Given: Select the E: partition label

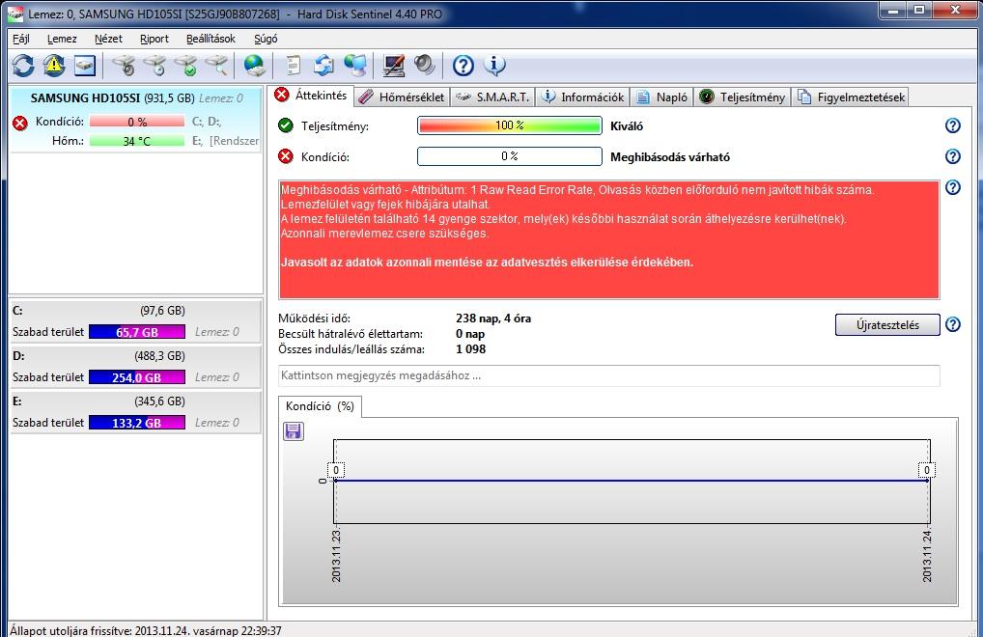Looking at the screenshot, I should 17,402.
